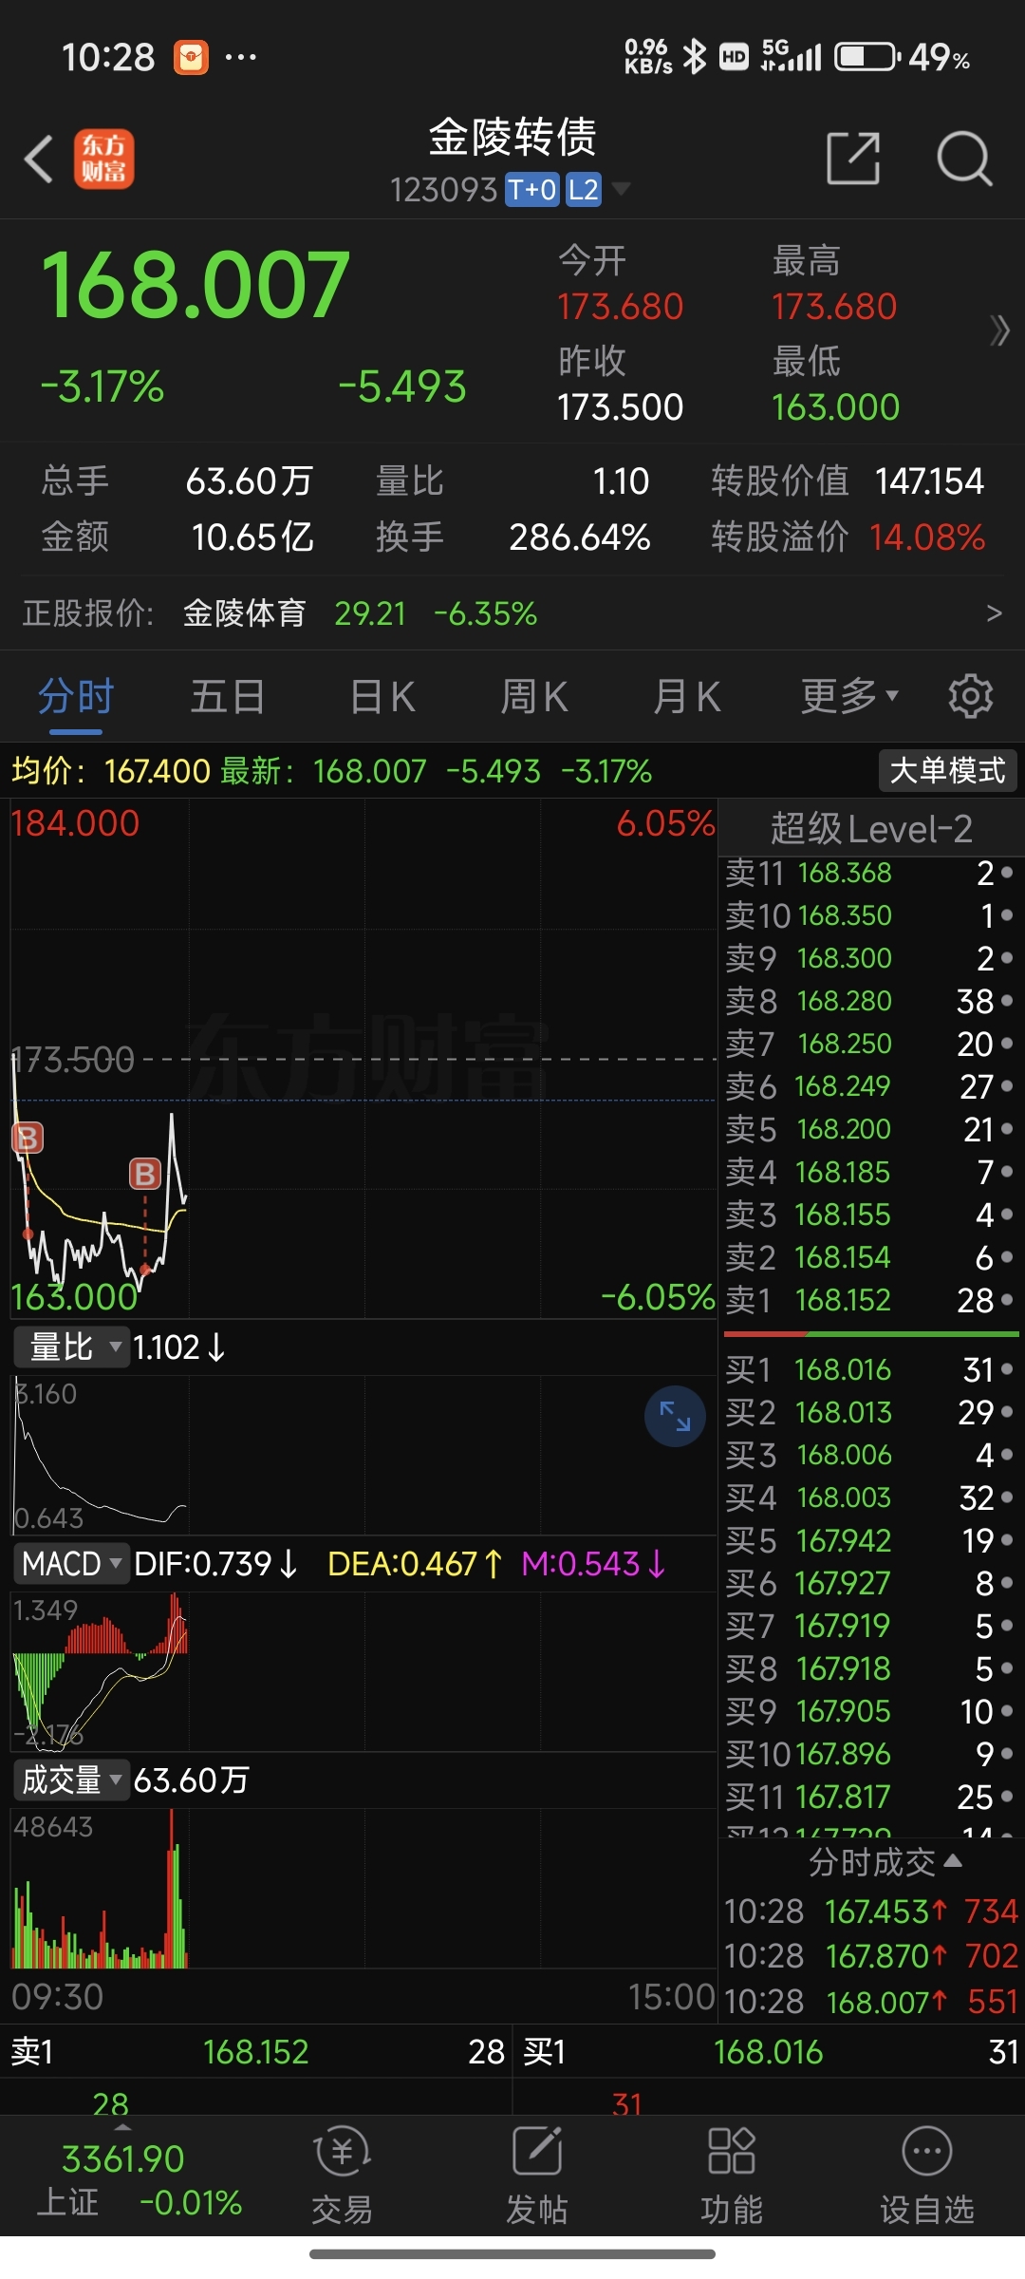Tap the HD call status icon
Image resolution: width=1025 pixels, height=2279 pixels.
pos(735,57)
